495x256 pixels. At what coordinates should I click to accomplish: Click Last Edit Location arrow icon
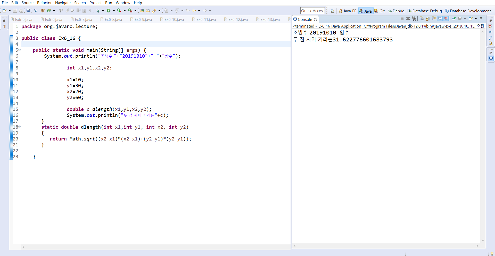[x=188, y=11]
